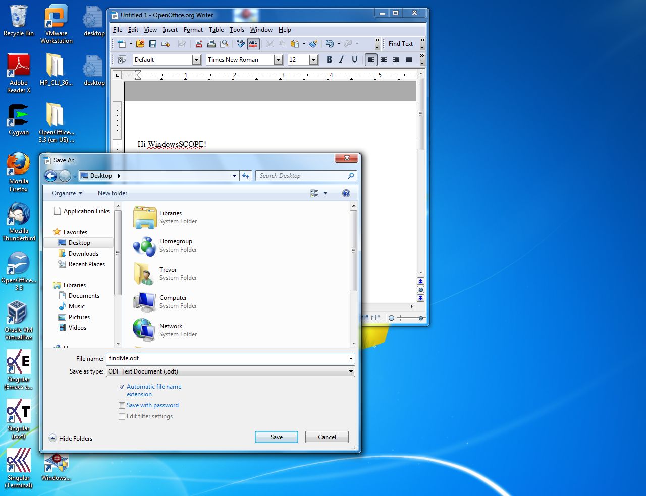The width and height of the screenshot is (646, 496).
Task: Open the Organize dropdown menu
Action: [x=67, y=193]
